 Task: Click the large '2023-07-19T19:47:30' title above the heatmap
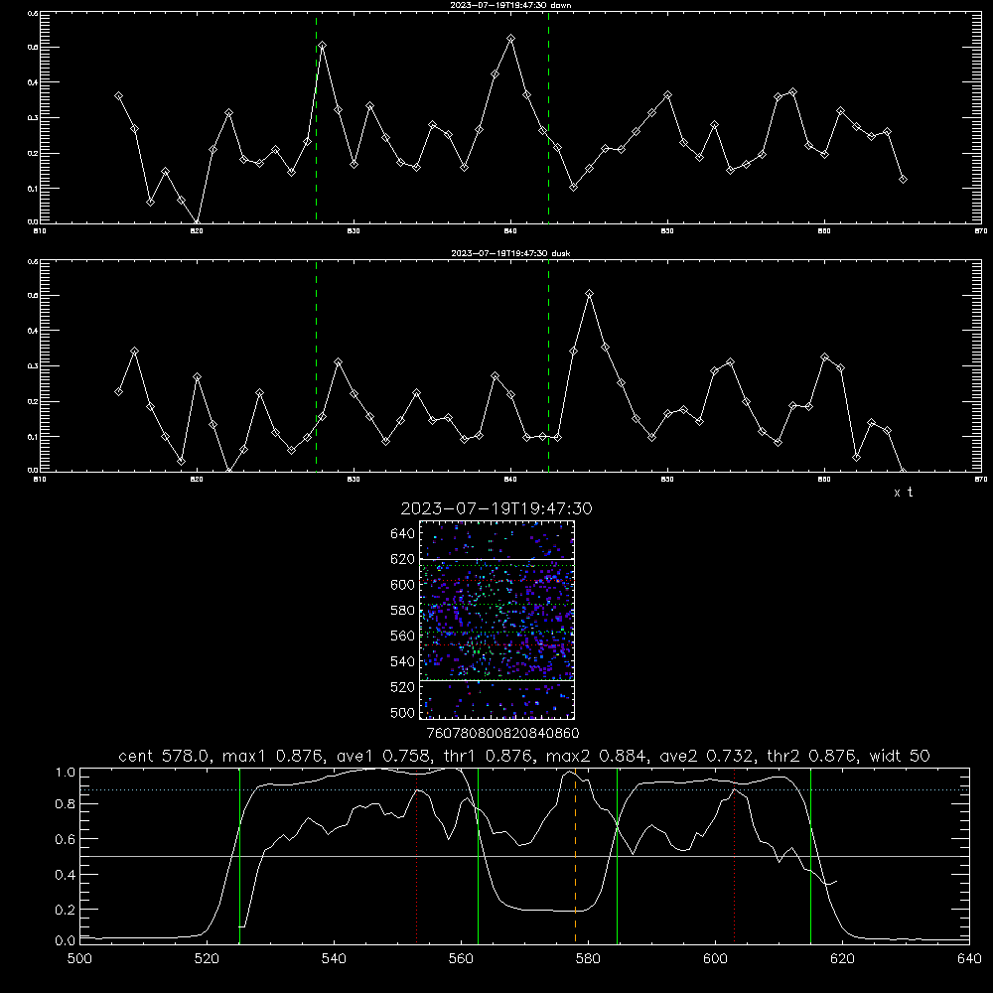(496, 508)
